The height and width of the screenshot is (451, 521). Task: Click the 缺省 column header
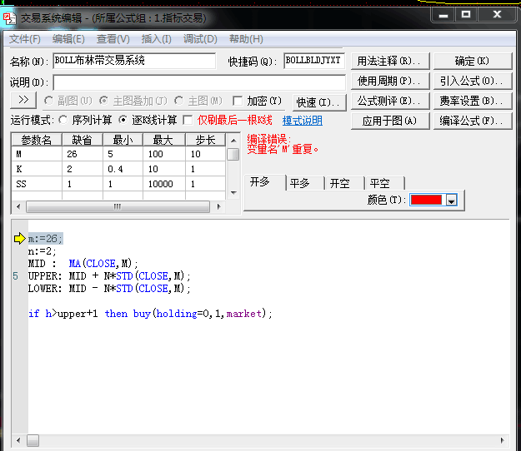[x=82, y=140]
